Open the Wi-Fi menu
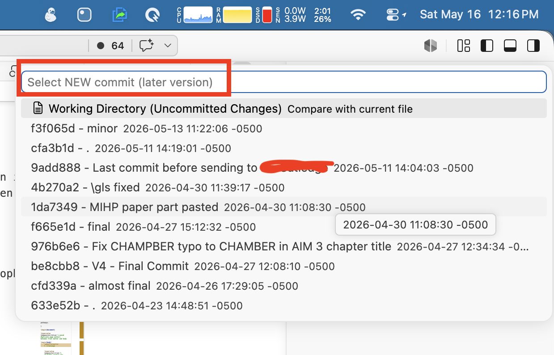This screenshot has height=355, width=554. (358, 15)
